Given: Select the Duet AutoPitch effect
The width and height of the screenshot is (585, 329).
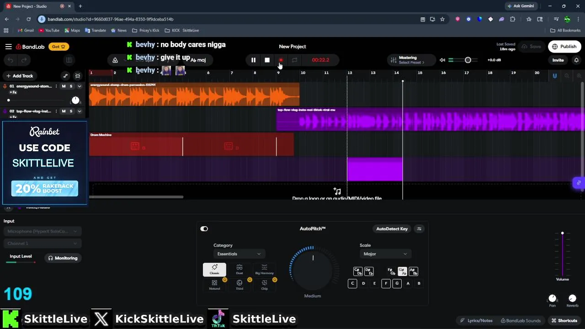Looking at the screenshot, I should click(239, 270).
